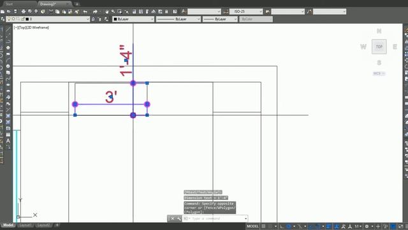Expand the command history arrow
The image size is (408, 230).
pos(245,218)
